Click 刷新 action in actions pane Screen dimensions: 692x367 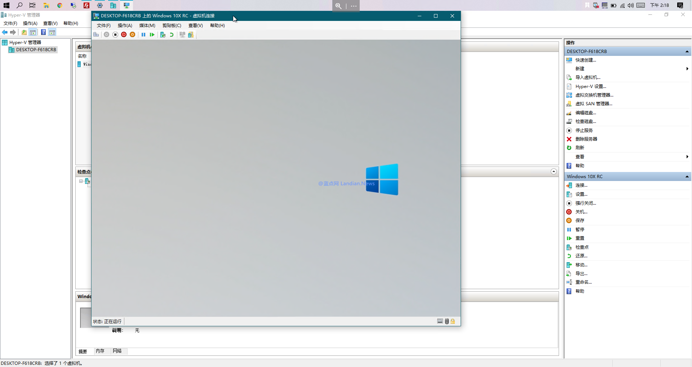pyautogui.click(x=580, y=148)
